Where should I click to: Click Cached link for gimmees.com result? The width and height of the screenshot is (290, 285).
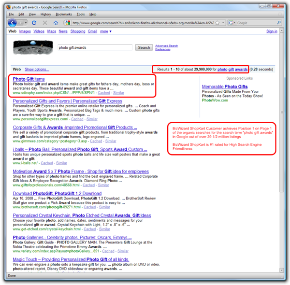(96, 141)
